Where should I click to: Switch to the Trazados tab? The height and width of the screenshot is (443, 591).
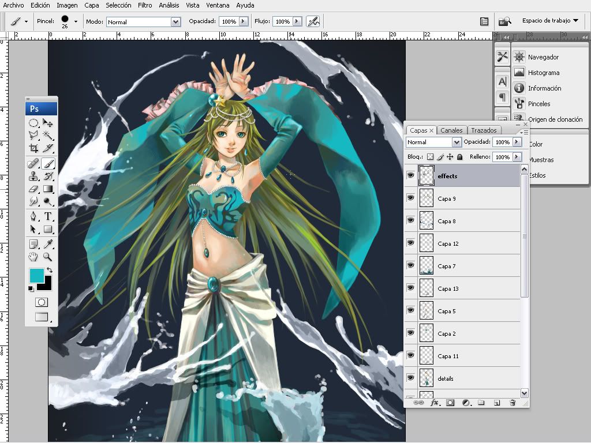[x=484, y=130]
